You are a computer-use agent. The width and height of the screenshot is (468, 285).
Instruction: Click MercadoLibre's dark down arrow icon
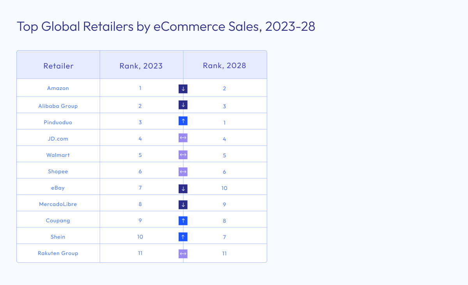183,204
